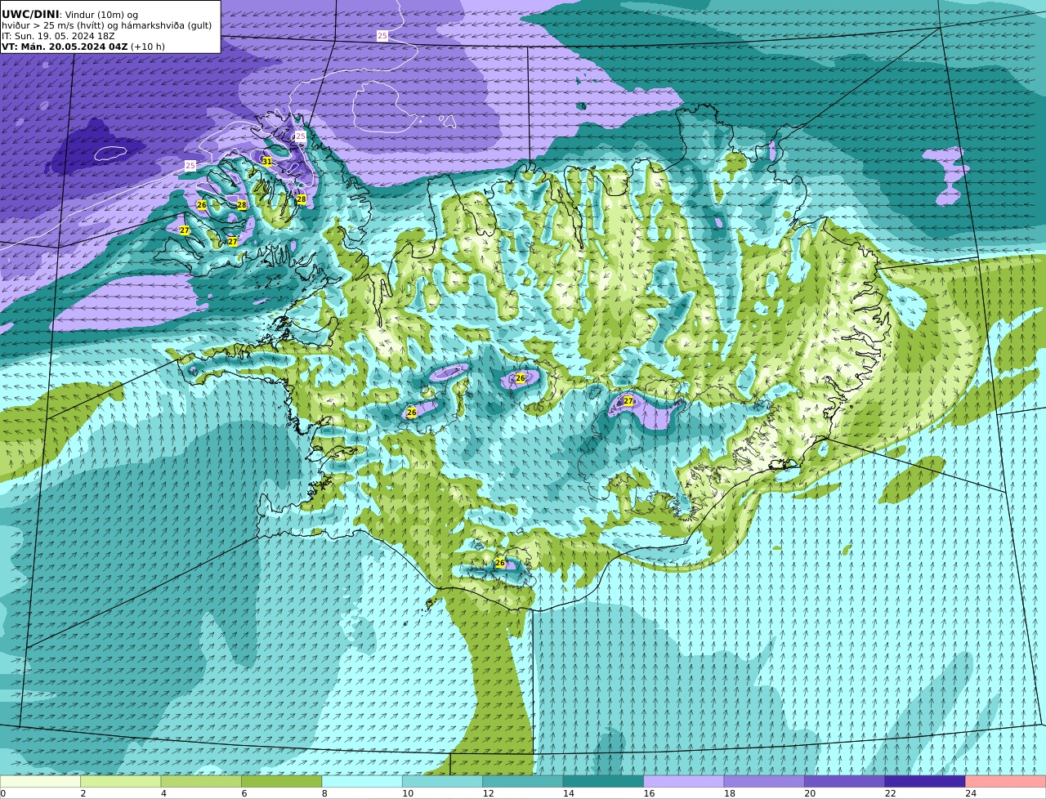Click the 'IT: Sun. 19. 05. 2024 18Z' line
The height and width of the screenshot is (799, 1046).
point(58,36)
